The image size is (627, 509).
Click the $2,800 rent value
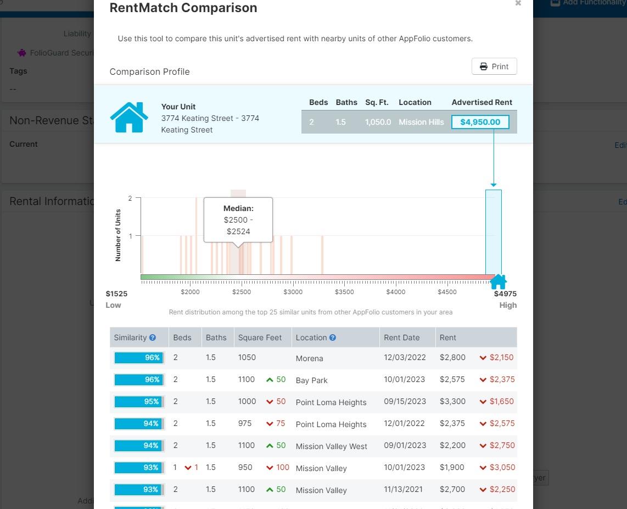coord(452,358)
